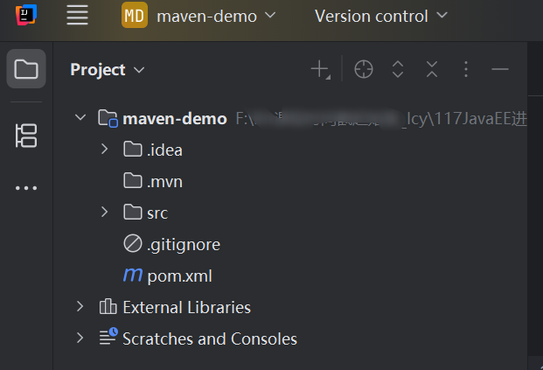Collapse the maven-demo root node

coord(80,117)
